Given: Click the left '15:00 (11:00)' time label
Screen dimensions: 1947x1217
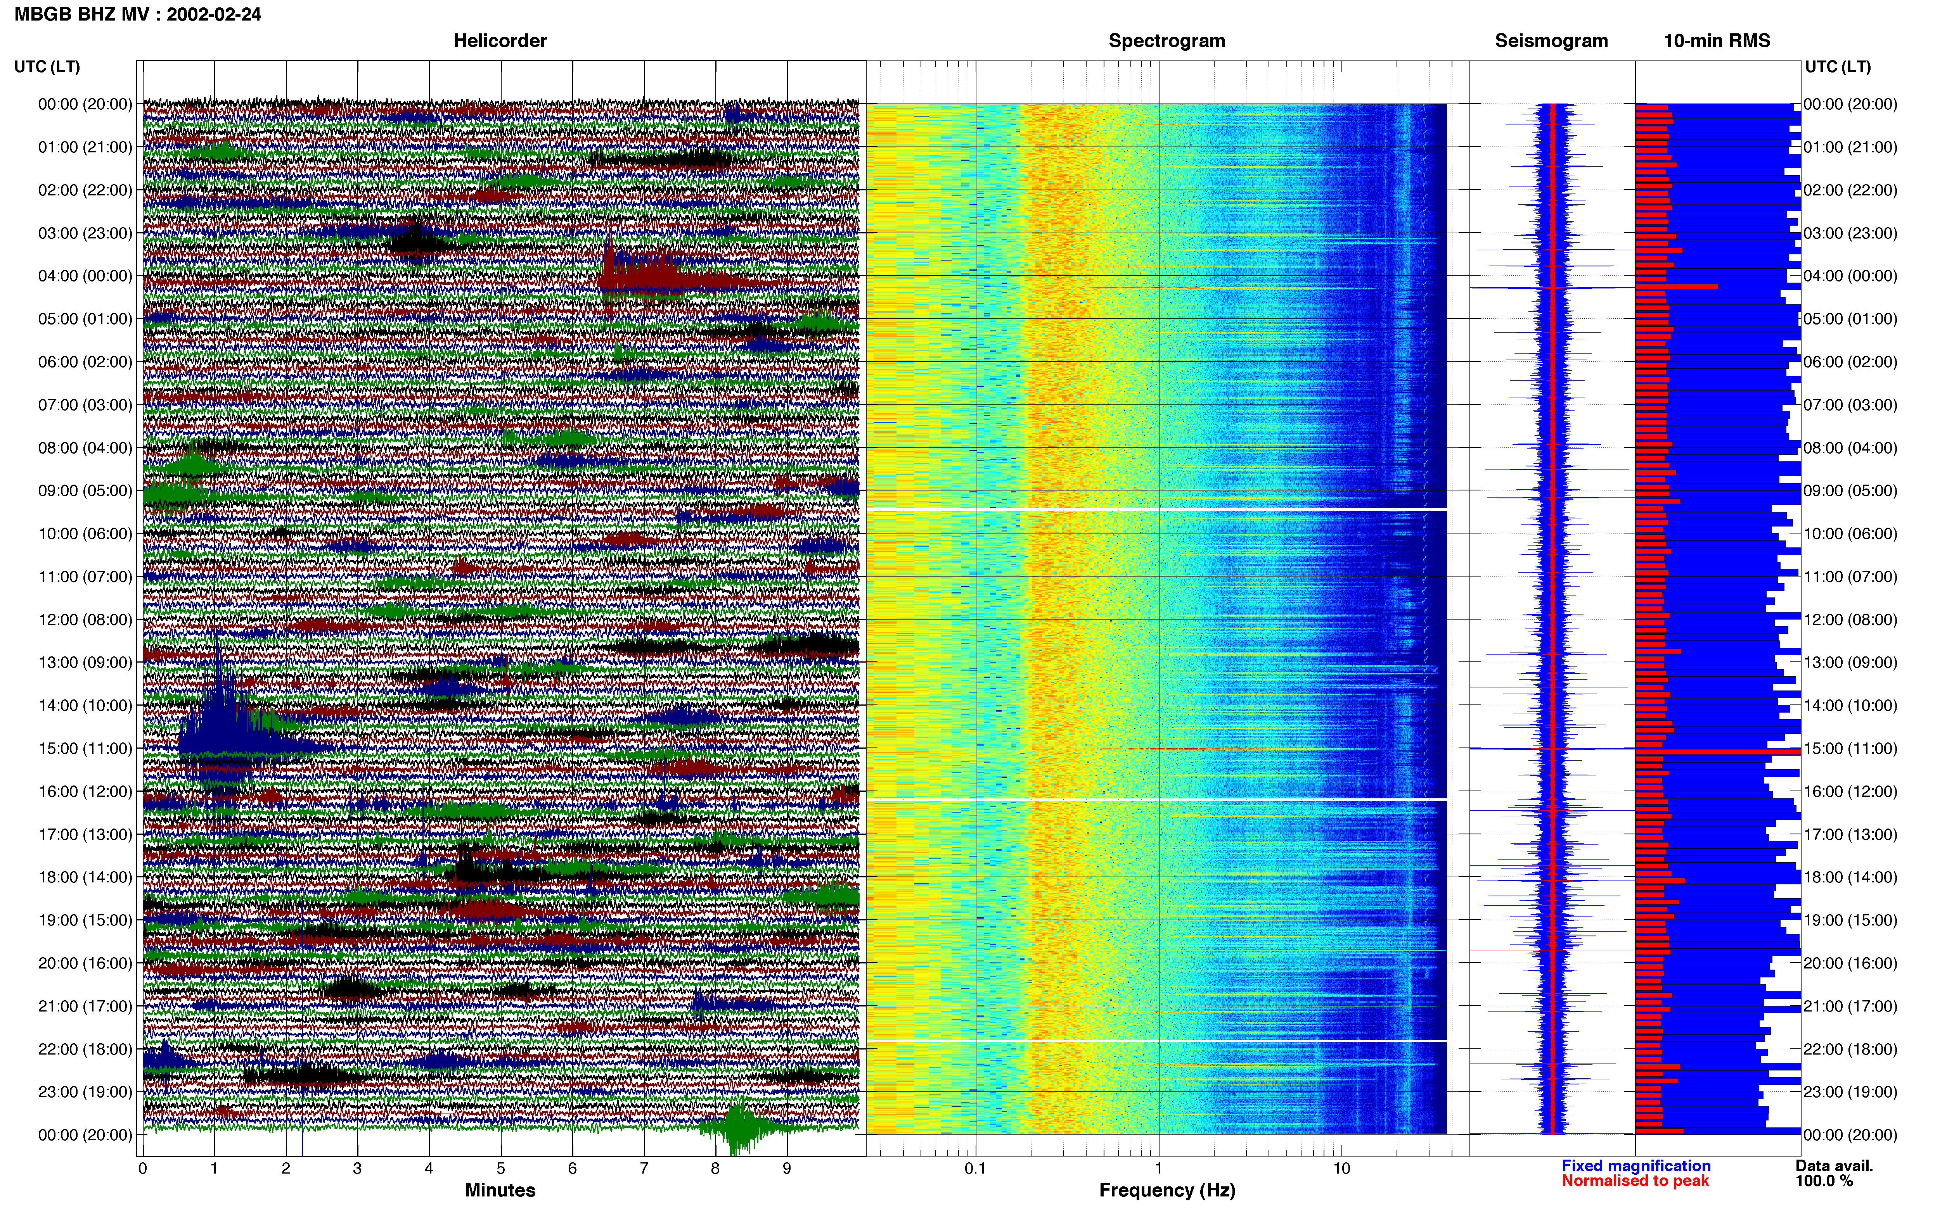Looking at the screenshot, I should coord(85,749).
